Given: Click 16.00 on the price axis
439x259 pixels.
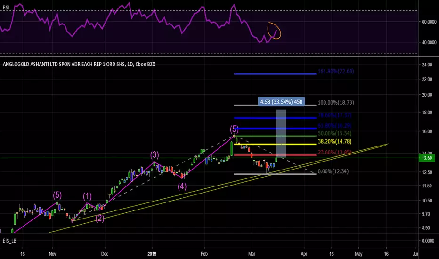Looking at the screenshot, I should coord(427,131).
